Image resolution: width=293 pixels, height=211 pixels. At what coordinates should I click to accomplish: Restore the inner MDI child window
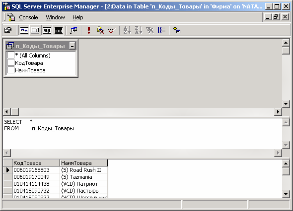click(276, 17)
